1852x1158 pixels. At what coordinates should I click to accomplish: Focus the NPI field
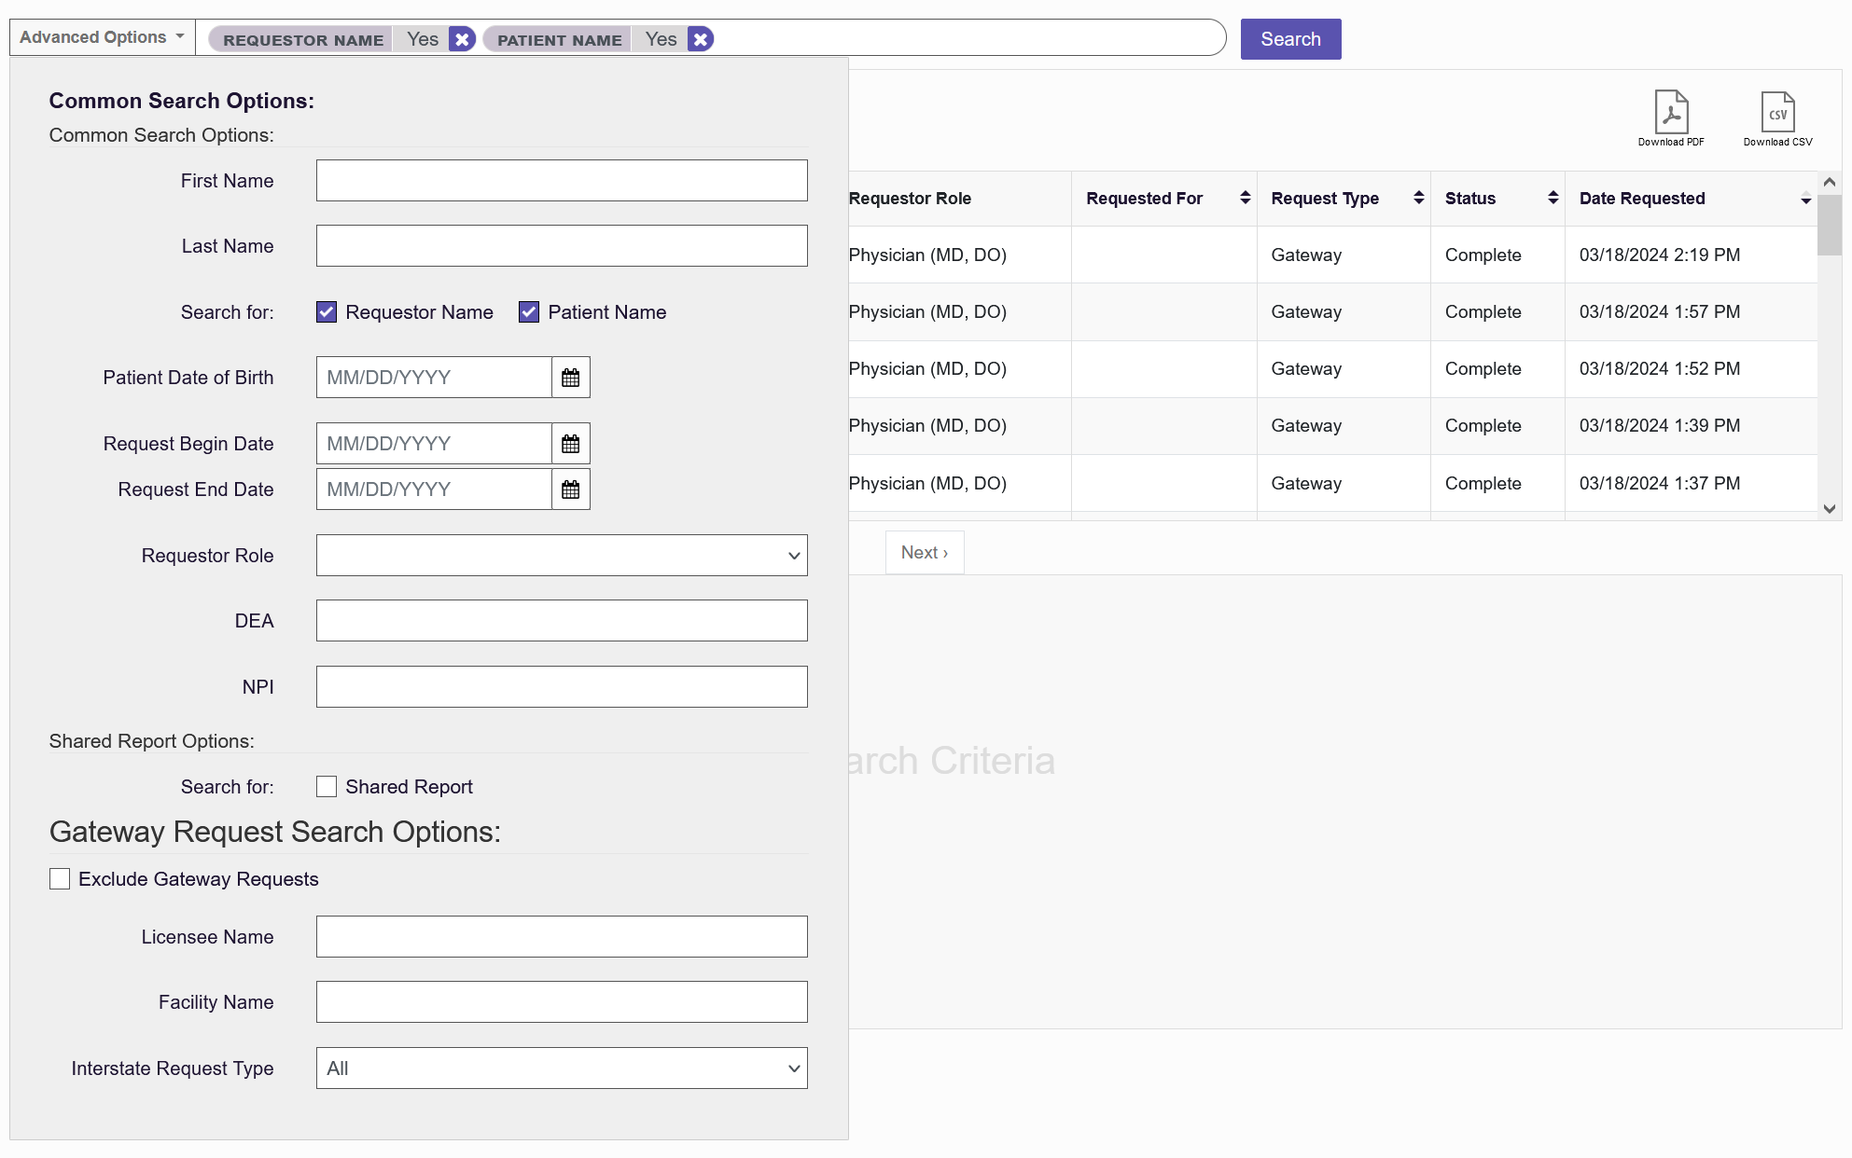(562, 687)
